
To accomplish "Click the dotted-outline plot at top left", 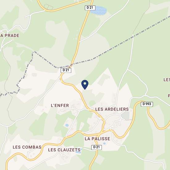I will 49,7.
